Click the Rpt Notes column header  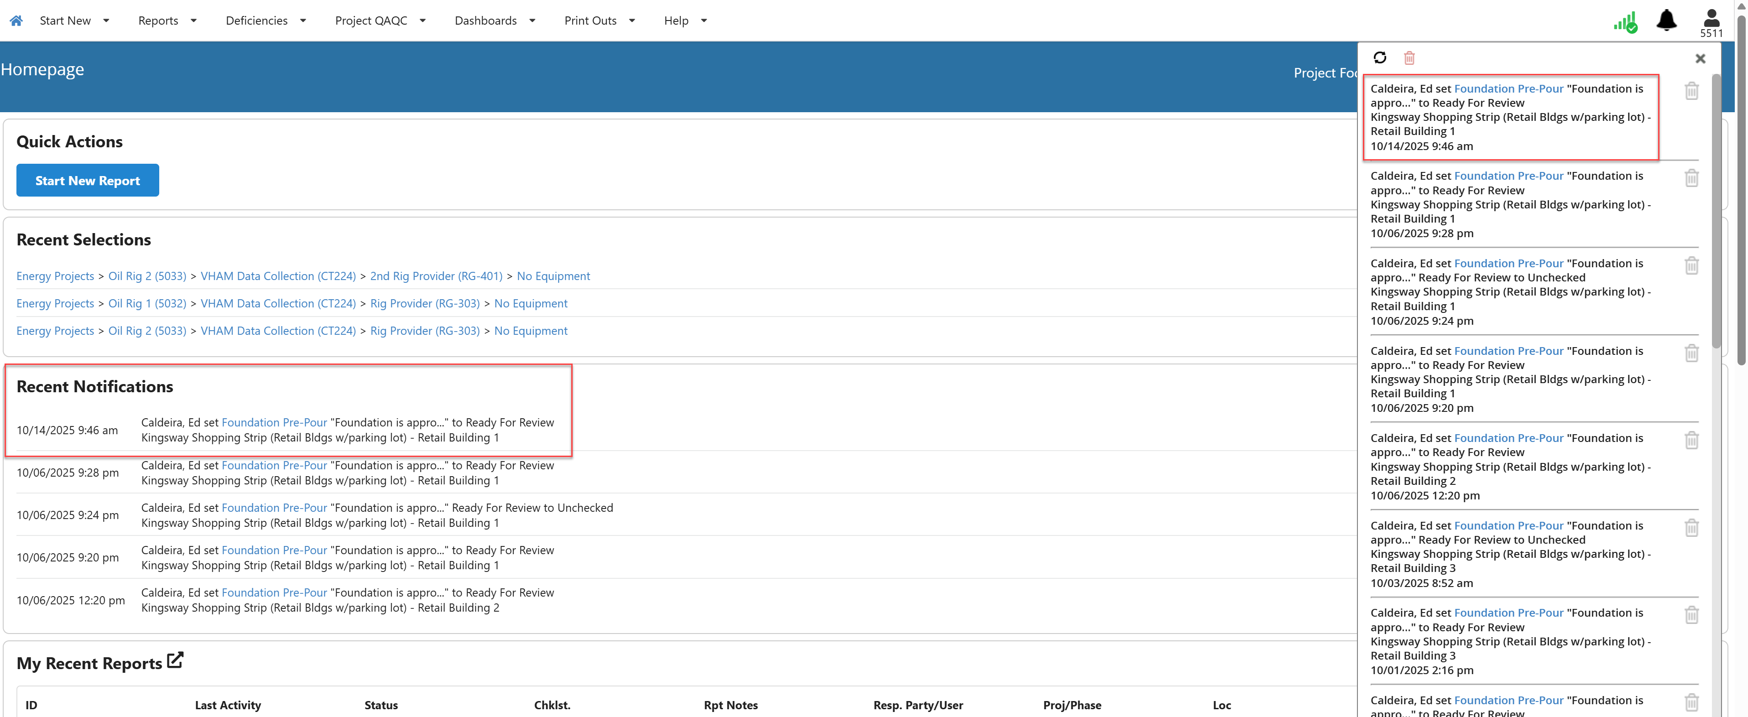point(731,706)
